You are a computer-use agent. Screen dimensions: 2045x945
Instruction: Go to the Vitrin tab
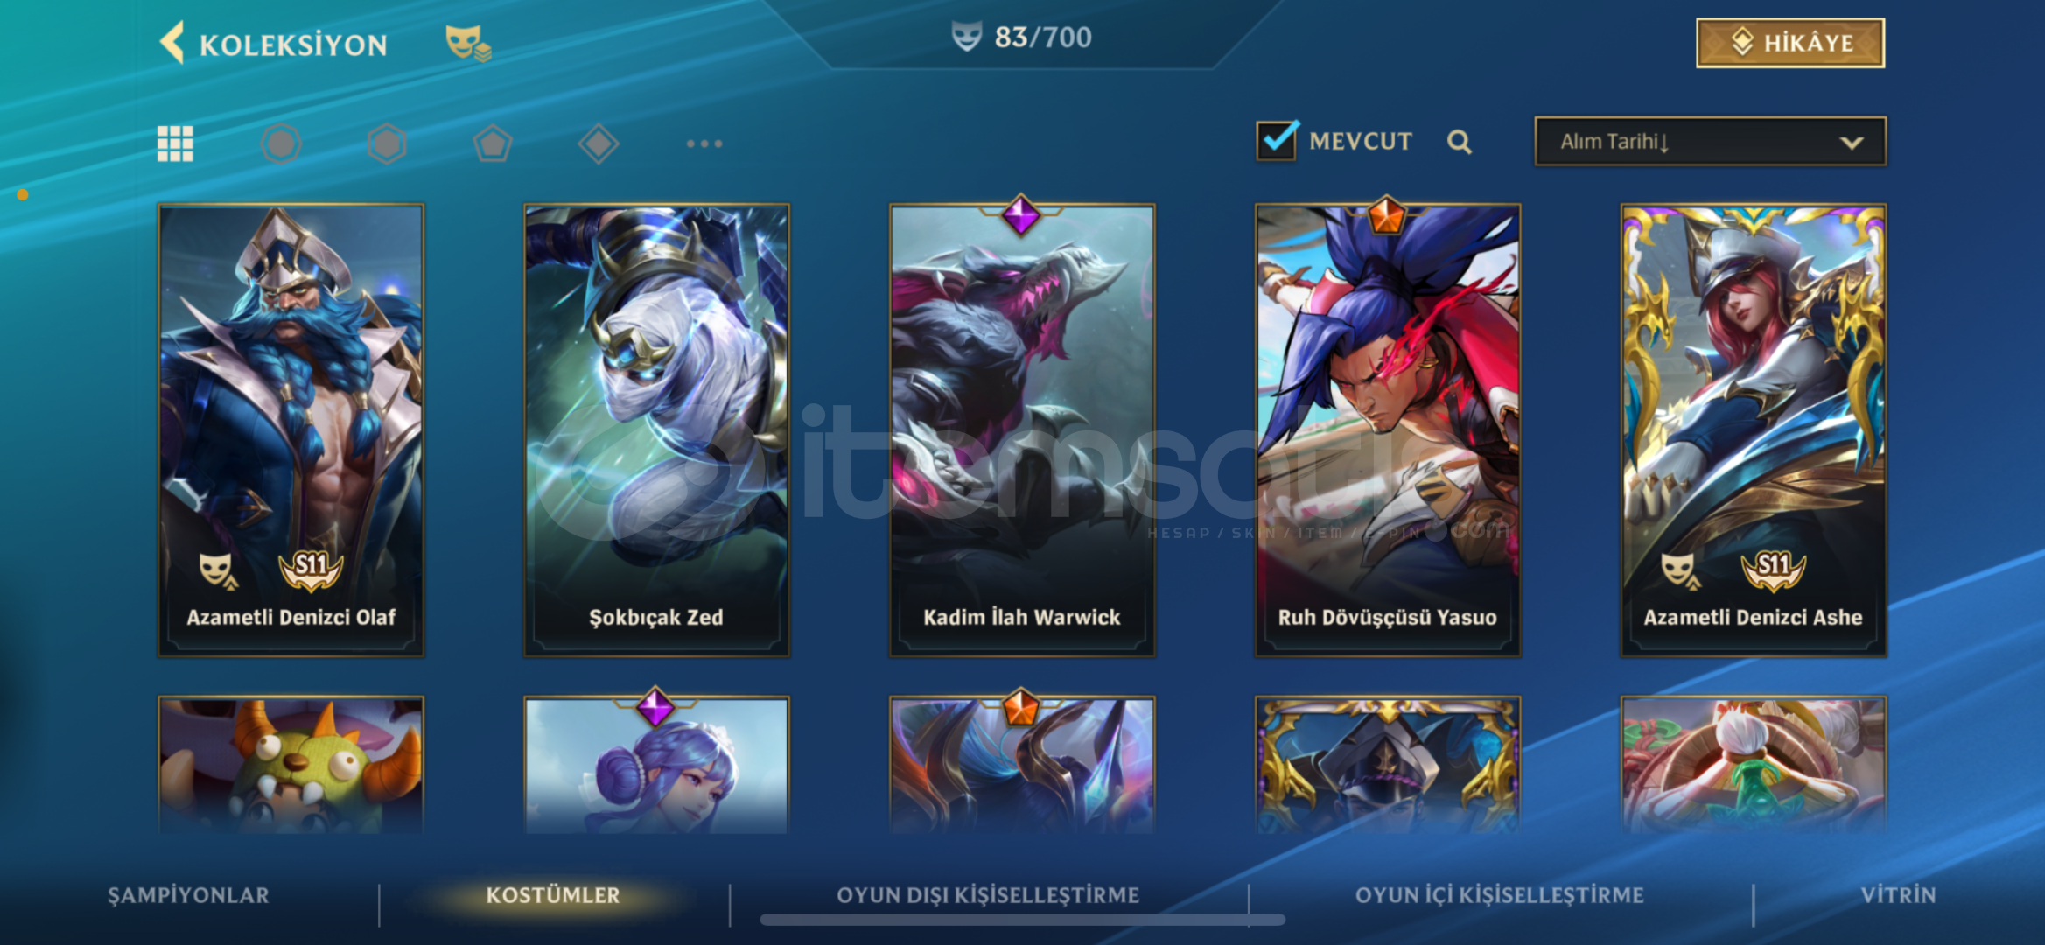1898,895
